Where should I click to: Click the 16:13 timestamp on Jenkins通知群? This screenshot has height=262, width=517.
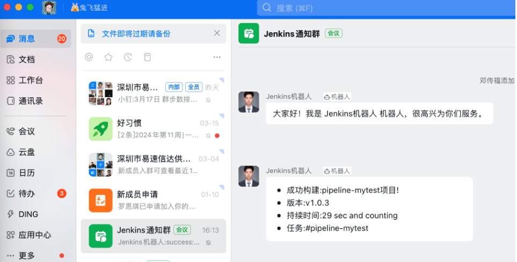[x=210, y=230]
